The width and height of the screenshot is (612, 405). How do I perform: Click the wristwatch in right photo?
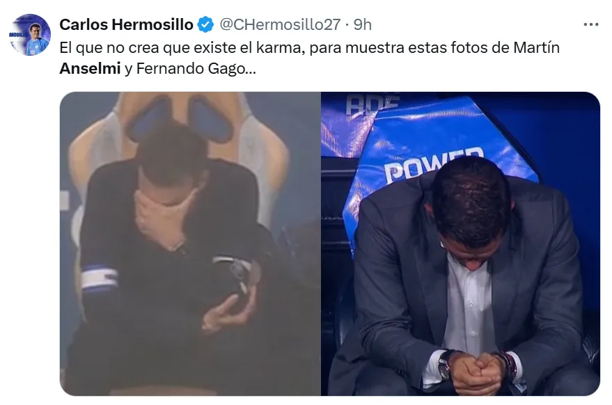(445, 365)
